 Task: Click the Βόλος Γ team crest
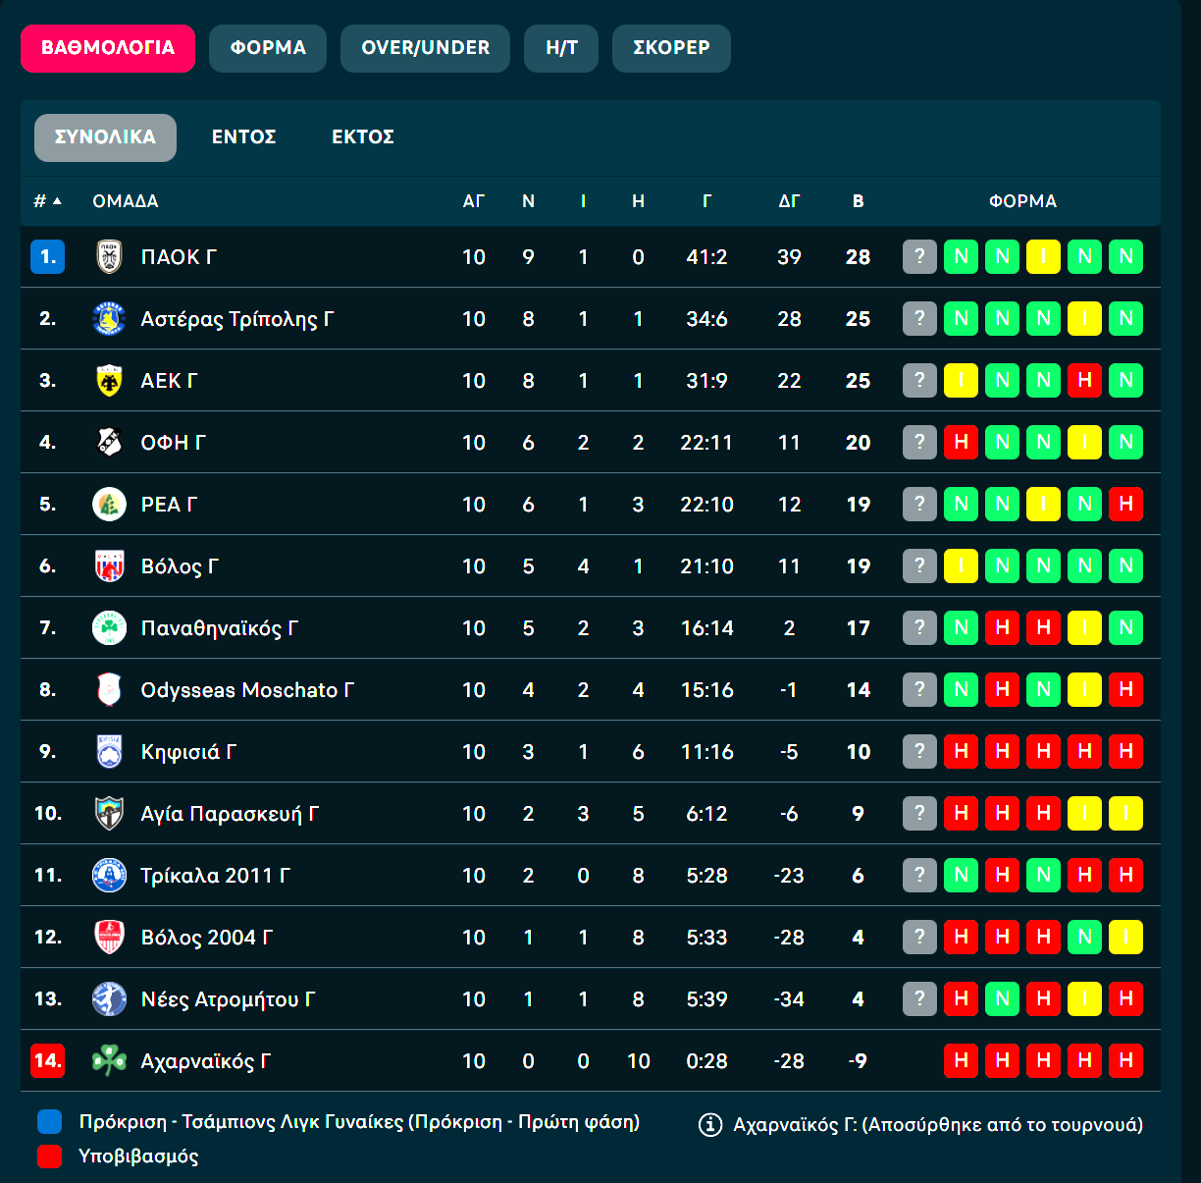(x=109, y=566)
